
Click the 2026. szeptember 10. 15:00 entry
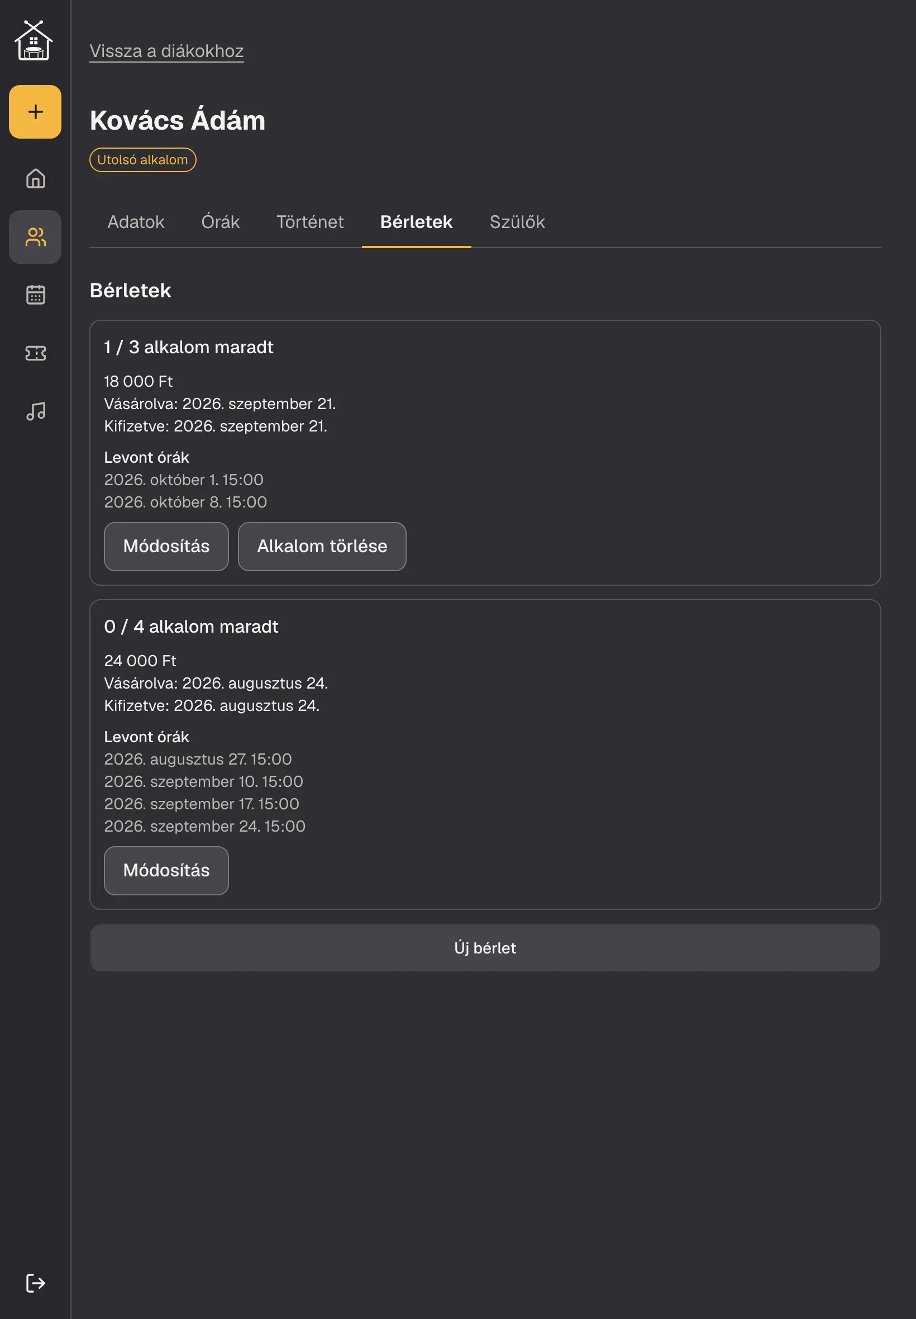(x=203, y=781)
